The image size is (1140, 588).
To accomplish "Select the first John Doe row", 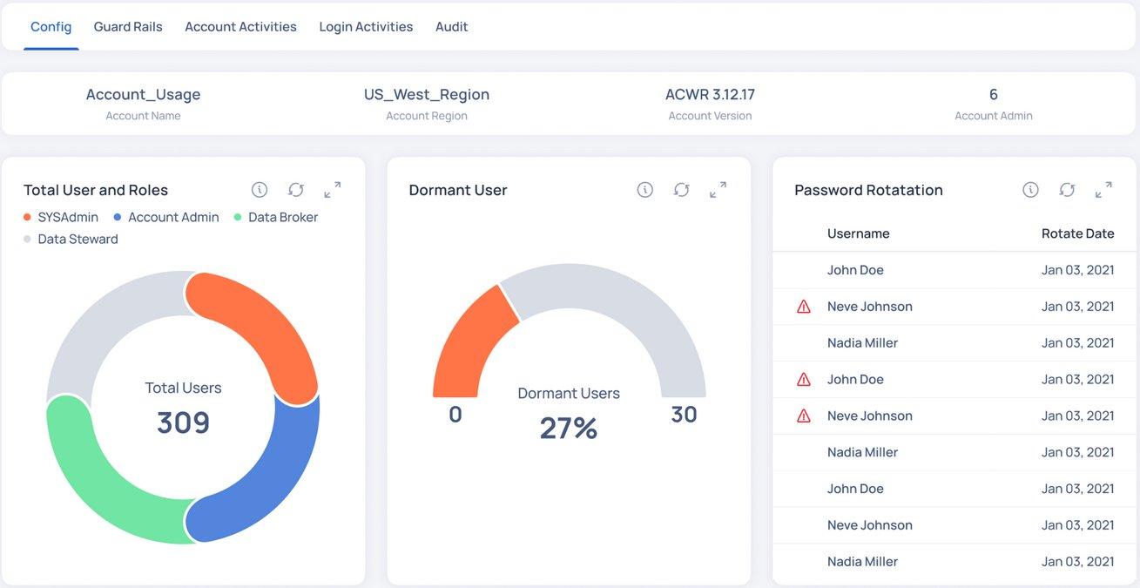I will coord(954,270).
